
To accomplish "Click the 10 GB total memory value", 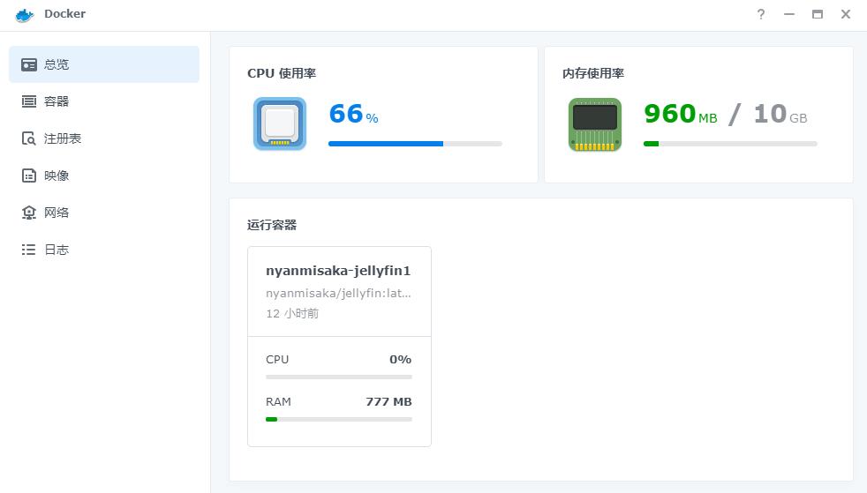I will [x=780, y=114].
